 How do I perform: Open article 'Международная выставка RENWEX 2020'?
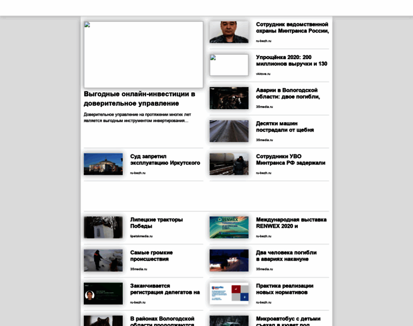[291, 223]
